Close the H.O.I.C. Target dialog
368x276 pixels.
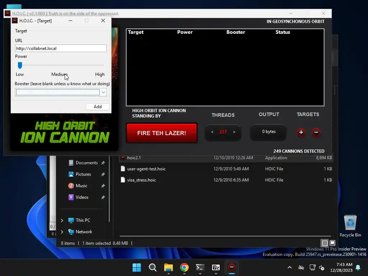(103, 20)
